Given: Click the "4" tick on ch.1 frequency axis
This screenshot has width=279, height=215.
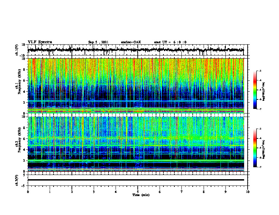Looking at the screenshot, I should pyautogui.click(x=24, y=92).
